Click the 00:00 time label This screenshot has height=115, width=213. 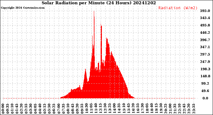point(3,109)
